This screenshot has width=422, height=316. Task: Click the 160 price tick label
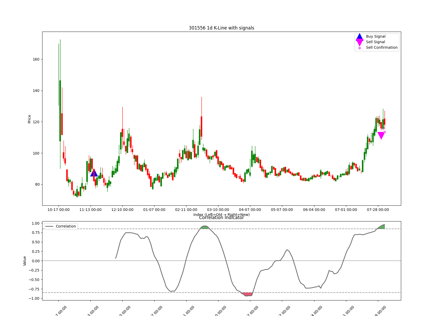pos(36,59)
